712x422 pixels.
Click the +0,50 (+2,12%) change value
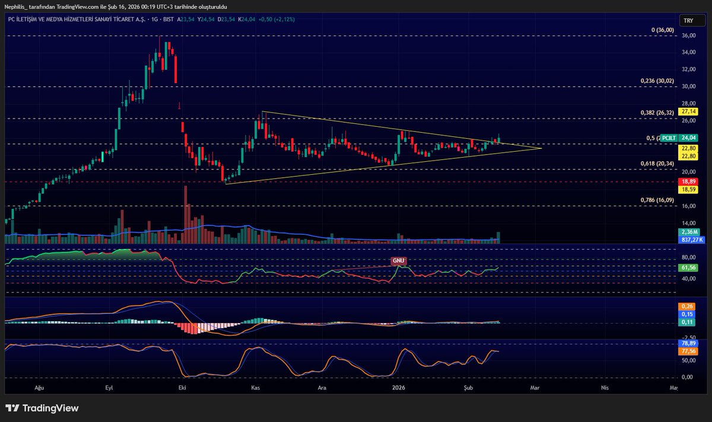click(278, 19)
